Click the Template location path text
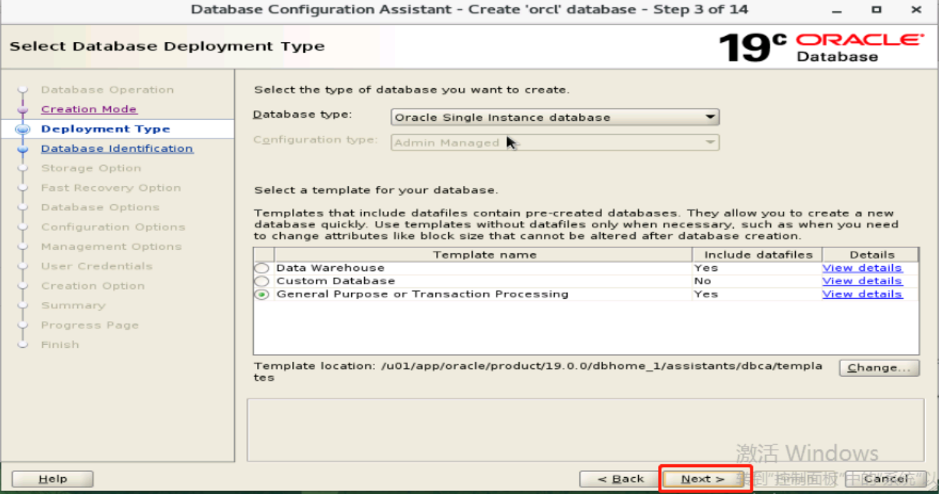The image size is (941, 494). pos(538,372)
